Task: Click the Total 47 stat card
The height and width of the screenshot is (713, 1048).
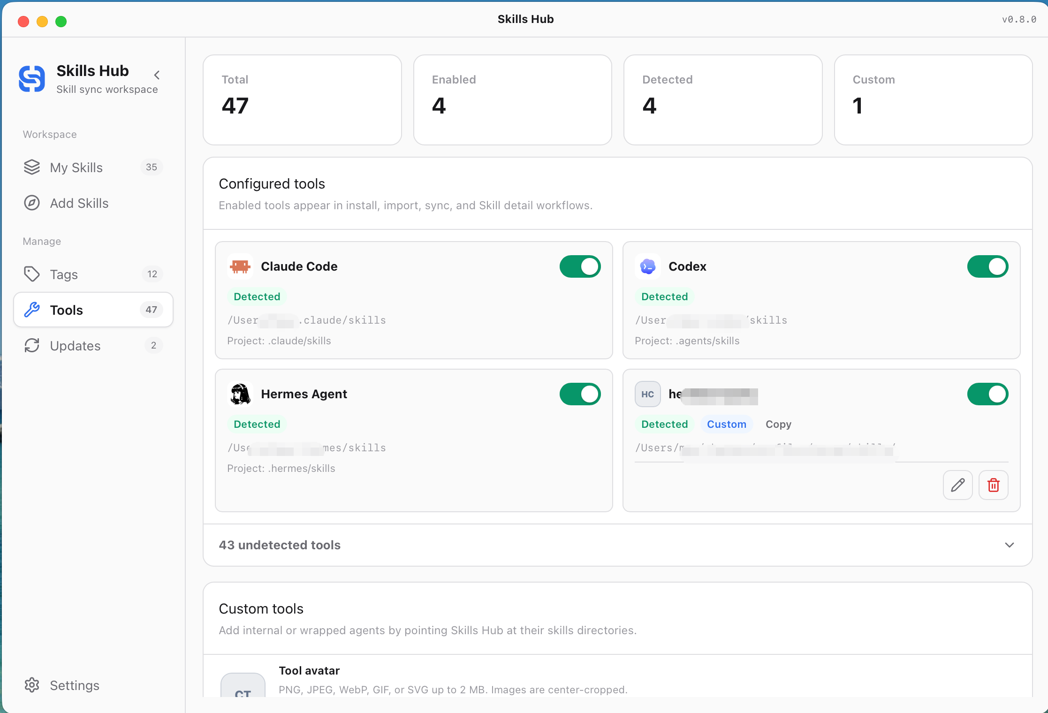Action: coord(302,100)
